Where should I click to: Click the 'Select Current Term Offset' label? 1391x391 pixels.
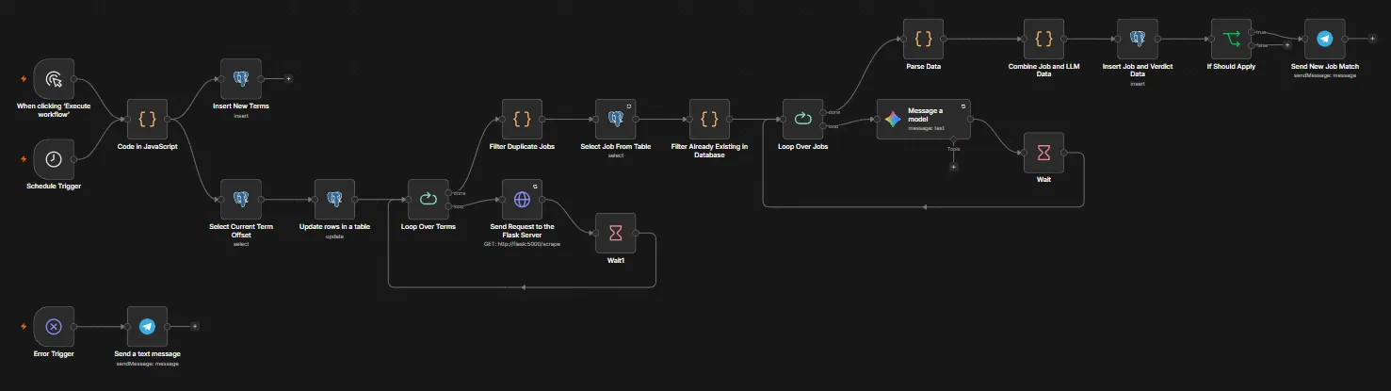(240, 231)
